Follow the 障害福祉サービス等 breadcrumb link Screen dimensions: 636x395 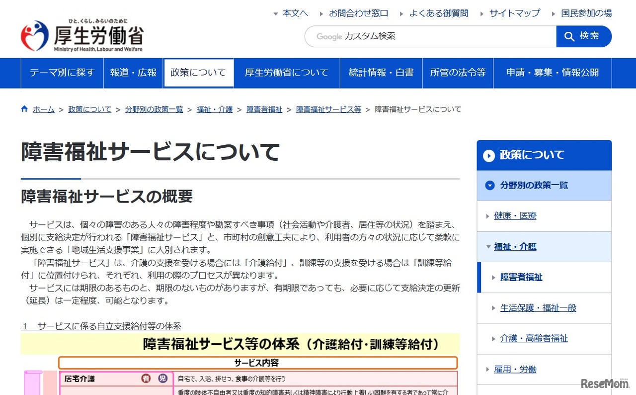[328, 108]
